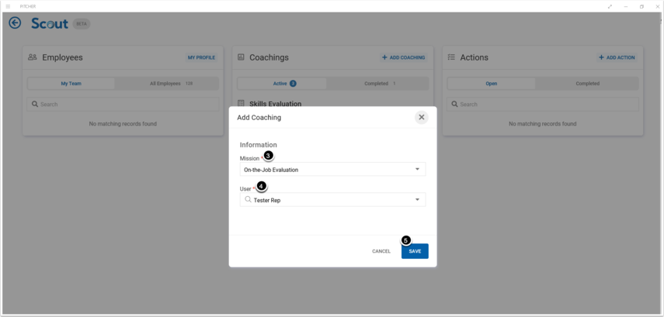Click the Actions panel list icon
Screen dimensions: 664x317
coord(451,57)
